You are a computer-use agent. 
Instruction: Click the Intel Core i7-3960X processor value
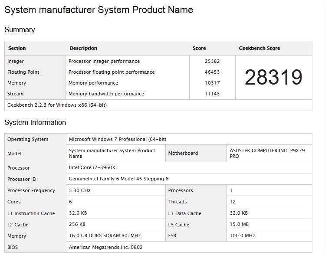point(92,168)
